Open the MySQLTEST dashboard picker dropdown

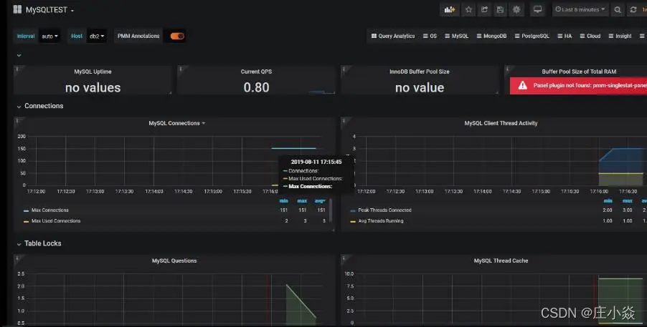click(49, 10)
